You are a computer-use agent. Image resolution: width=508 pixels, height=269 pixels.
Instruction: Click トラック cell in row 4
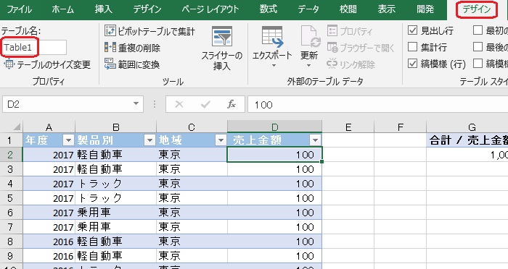[115, 184]
